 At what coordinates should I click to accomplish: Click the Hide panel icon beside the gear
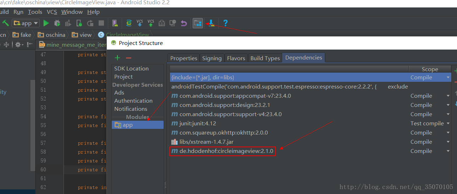click(x=30, y=45)
